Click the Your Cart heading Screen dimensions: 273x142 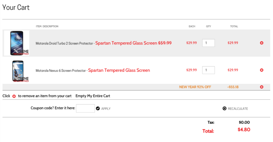pyautogui.click(x=16, y=7)
